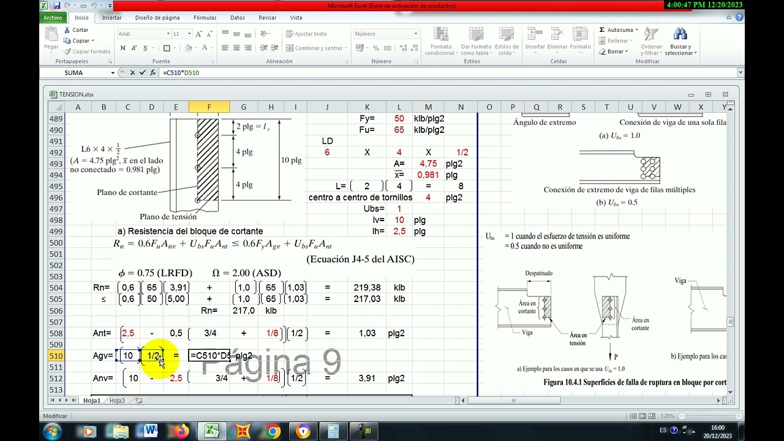Click the Eliminar cells button
This screenshot has width=784, height=441.
pyautogui.click(x=557, y=40)
